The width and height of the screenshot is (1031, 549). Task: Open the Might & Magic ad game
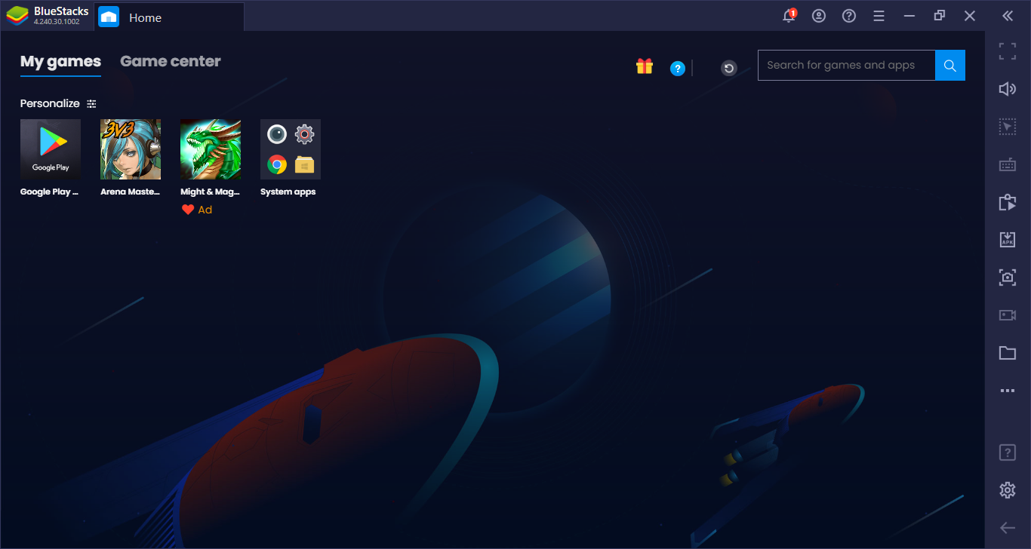211,149
